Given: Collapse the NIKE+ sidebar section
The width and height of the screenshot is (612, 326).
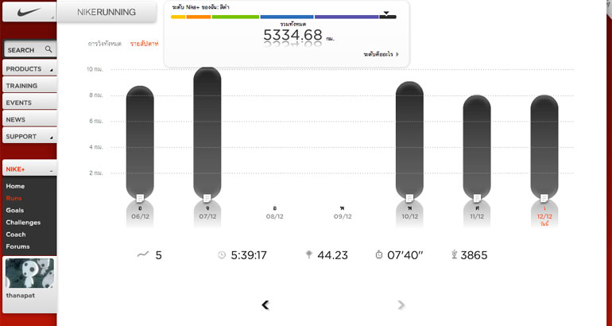Looking at the screenshot, I should tap(51, 170).
